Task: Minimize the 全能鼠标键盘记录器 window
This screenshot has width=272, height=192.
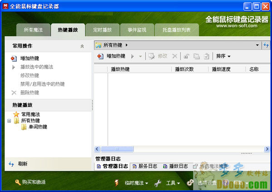Action: (247, 7)
